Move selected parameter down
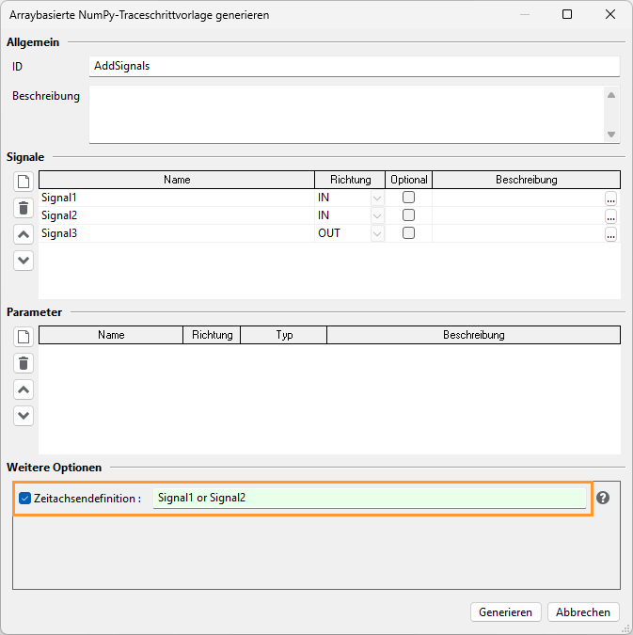633x635 pixels. 24,416
